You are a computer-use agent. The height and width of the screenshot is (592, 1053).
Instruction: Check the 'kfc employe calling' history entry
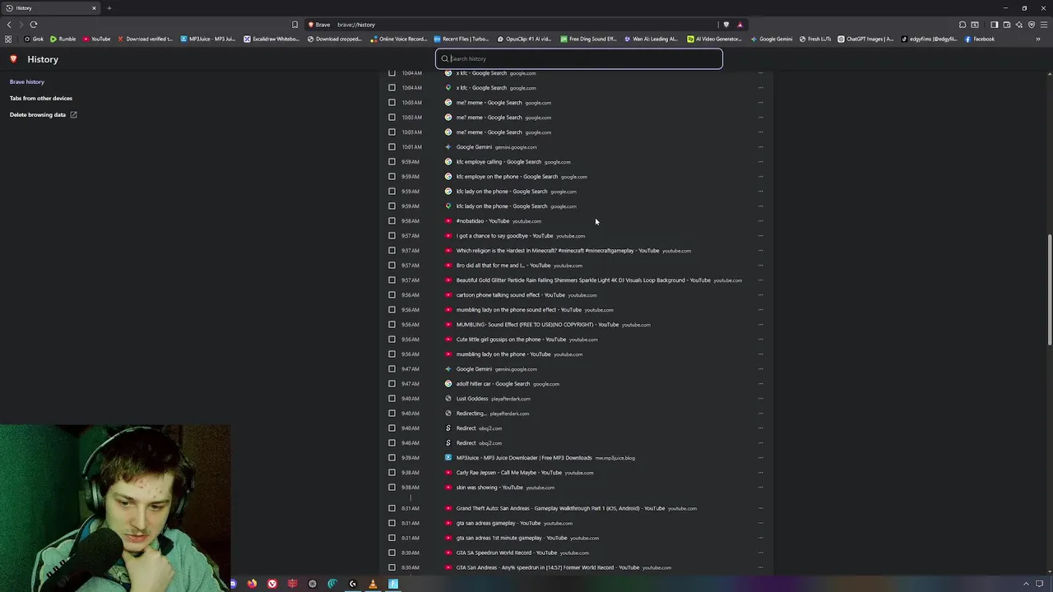click(392, 162)
